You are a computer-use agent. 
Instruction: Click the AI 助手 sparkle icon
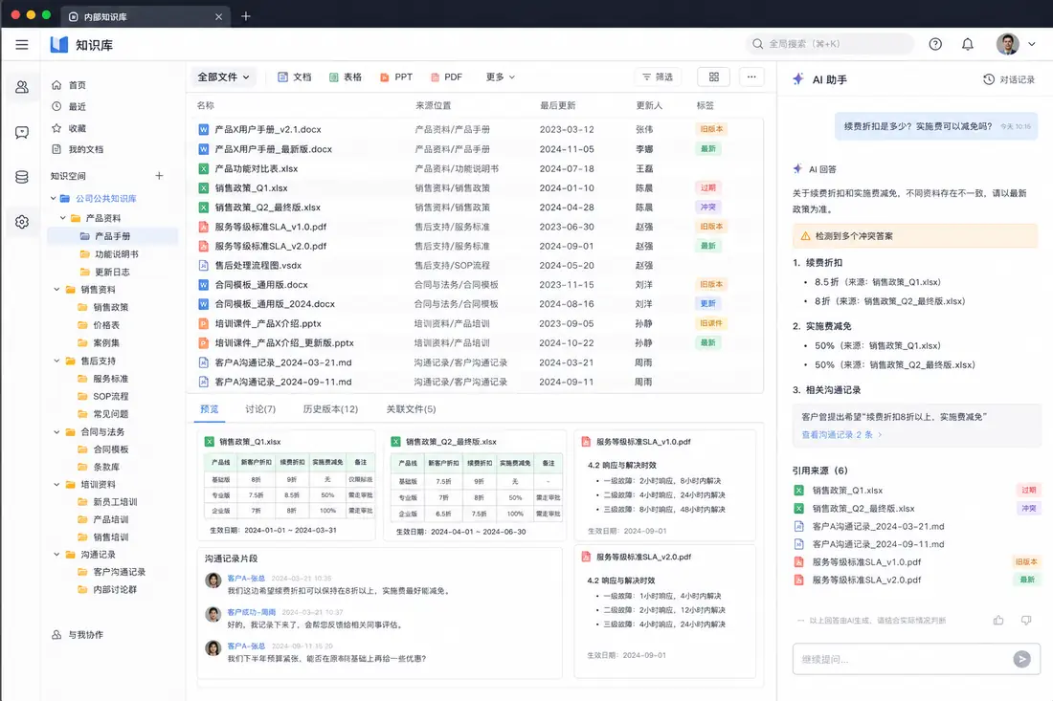coord(797,79)
